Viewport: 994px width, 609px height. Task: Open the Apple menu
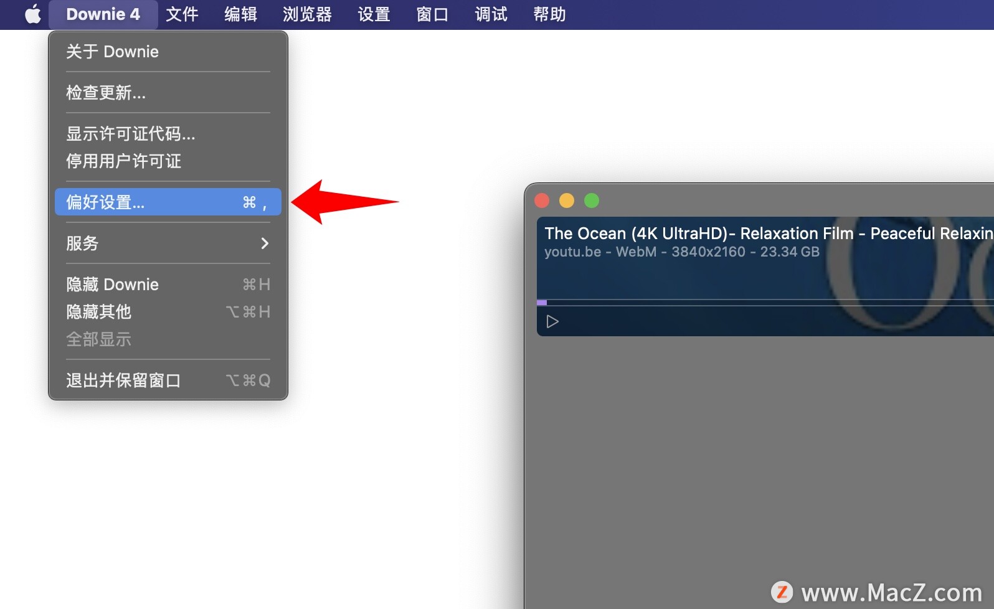coord(32,14)
